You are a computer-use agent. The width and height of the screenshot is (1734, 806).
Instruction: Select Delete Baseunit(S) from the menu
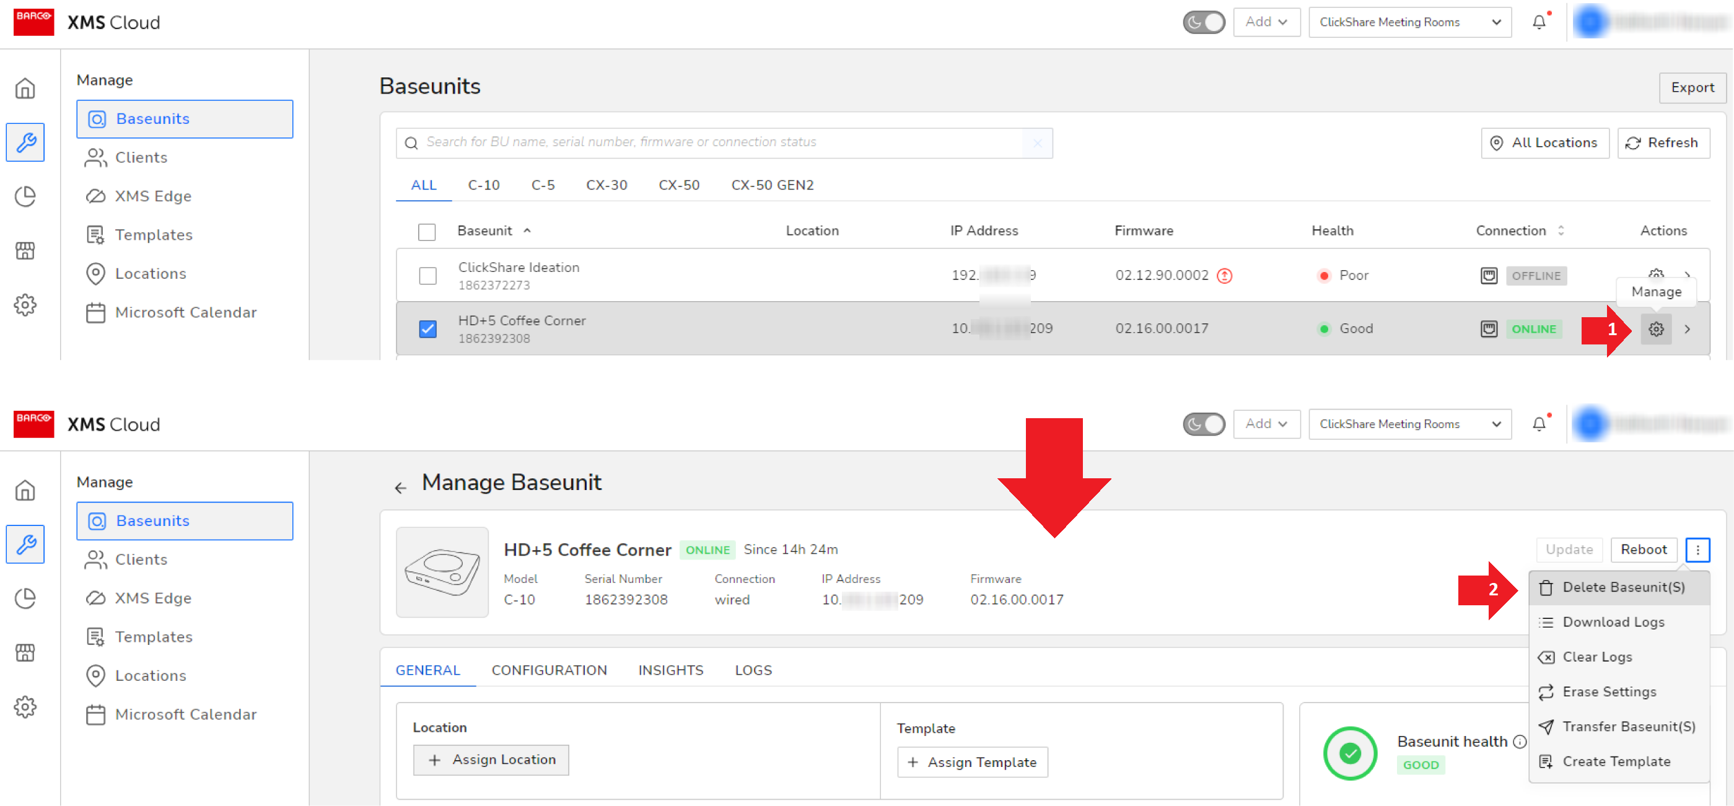(1623, 587)
